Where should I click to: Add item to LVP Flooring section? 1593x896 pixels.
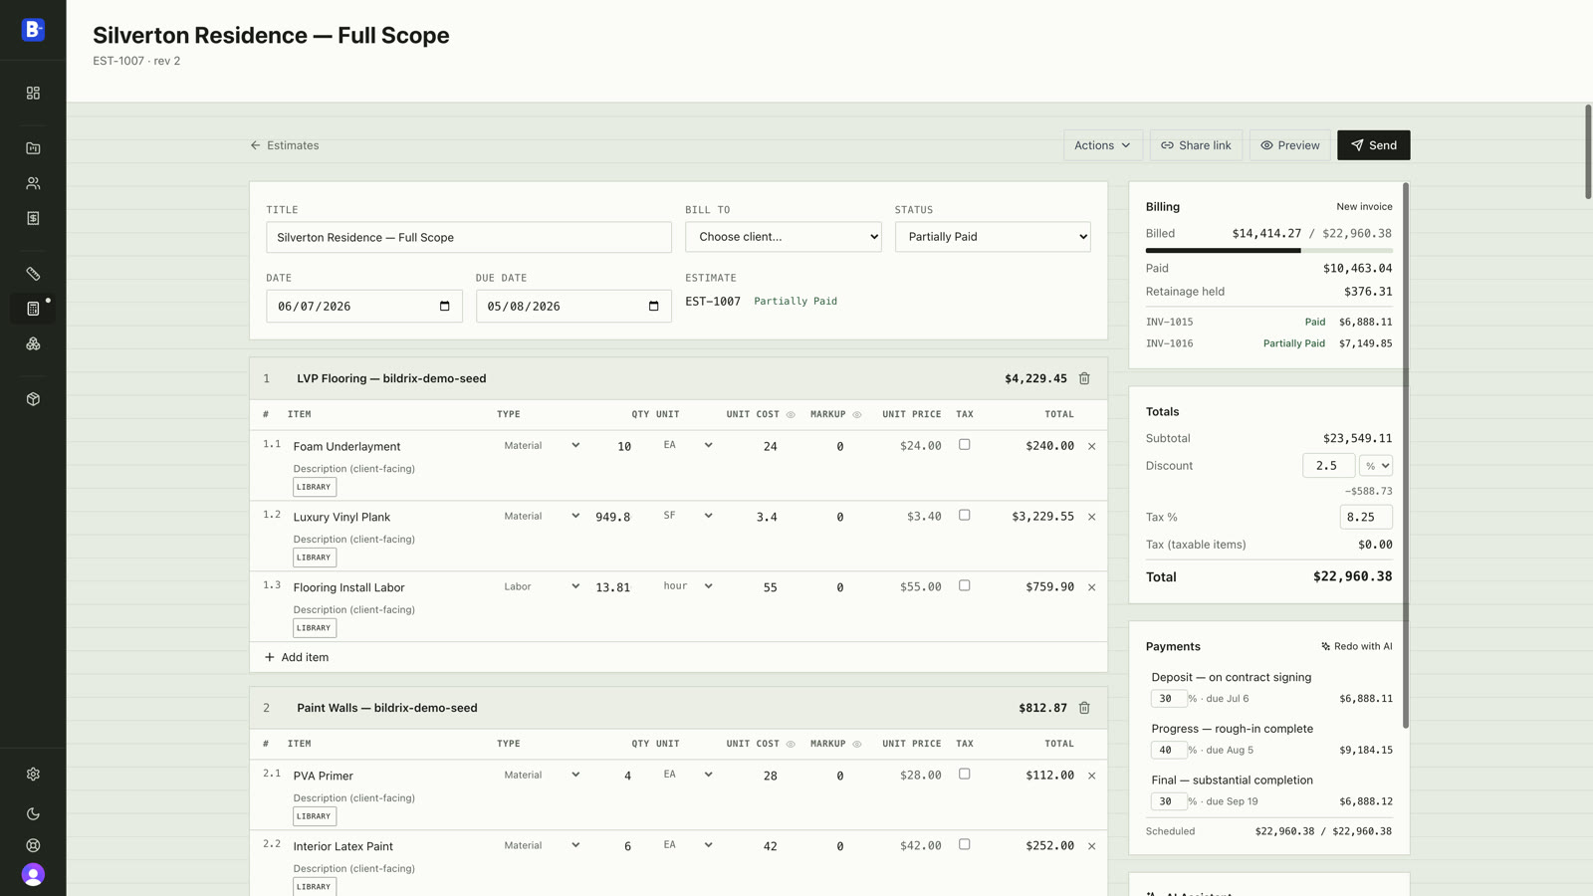297,657
